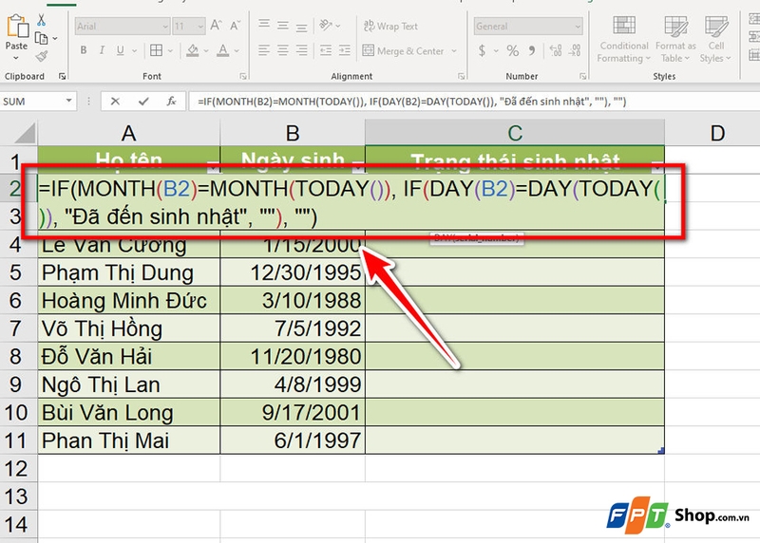Apply Top Align
The width and height of the screenshot is (760, 543).
coord(264,25)
